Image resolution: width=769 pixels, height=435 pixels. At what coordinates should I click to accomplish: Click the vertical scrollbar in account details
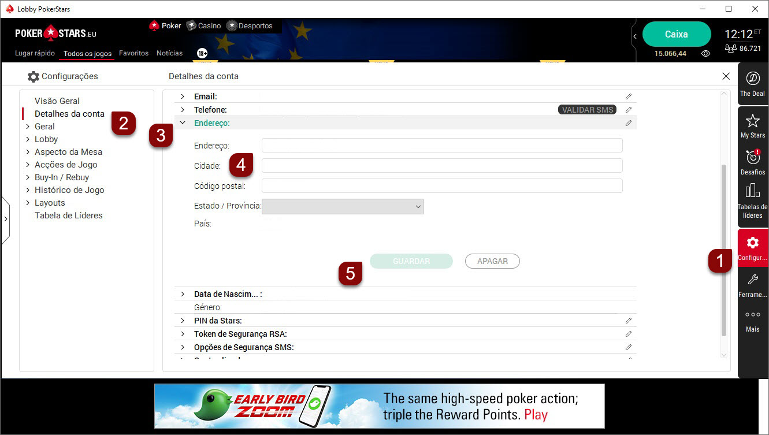pyautogui.click(x=724, y=248)
